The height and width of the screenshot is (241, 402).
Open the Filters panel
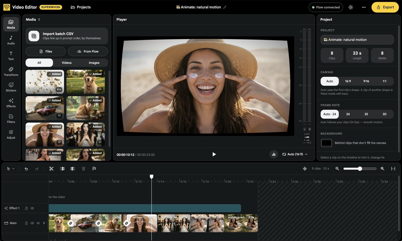[11, 118]
